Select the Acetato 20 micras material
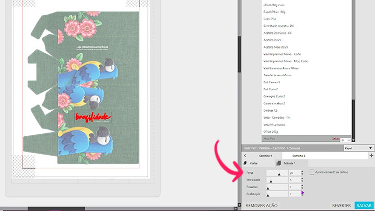The width and height of the screenshot is (375, 211). (x=277, y=33)
